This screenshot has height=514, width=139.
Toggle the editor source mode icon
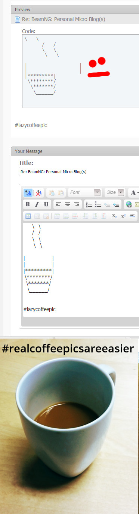[x=28, y=193]
